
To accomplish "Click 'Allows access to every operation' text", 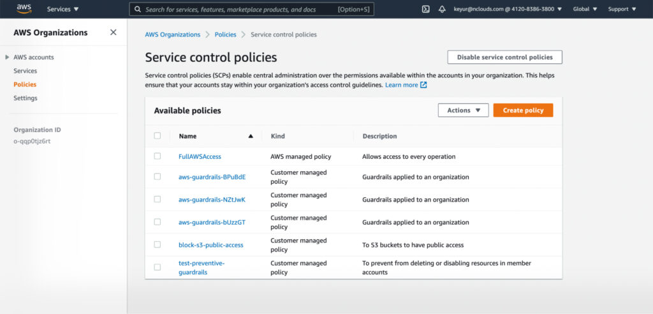I will coord(409,157).
